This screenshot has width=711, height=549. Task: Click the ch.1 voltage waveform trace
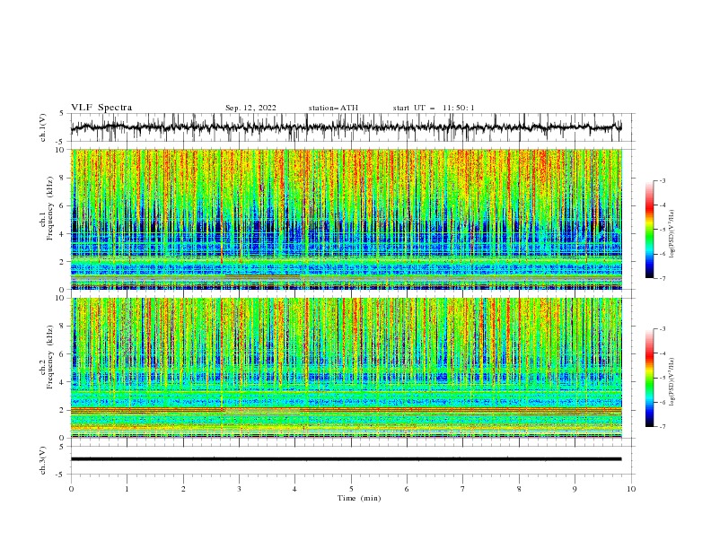click(346, 127)
